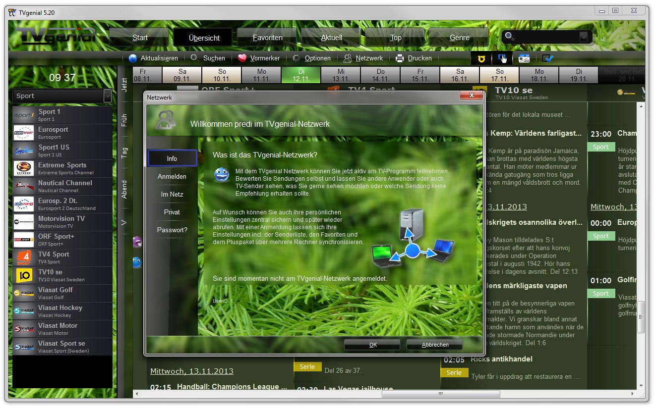Click Mittwoch, 13.11.2013 link at bottom left
This screenshot has width=655, height=409.
coord(192,371)
